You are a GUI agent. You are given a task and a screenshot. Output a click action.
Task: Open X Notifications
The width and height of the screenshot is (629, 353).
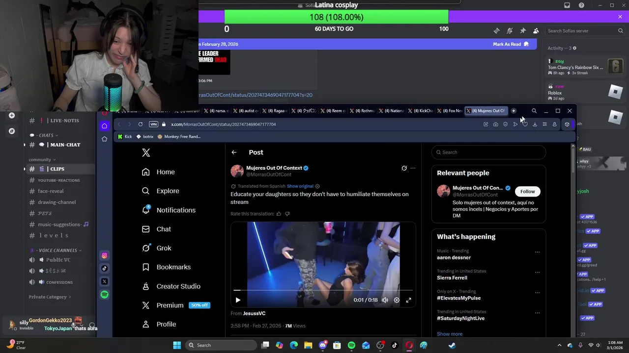[x=169, y=210]
